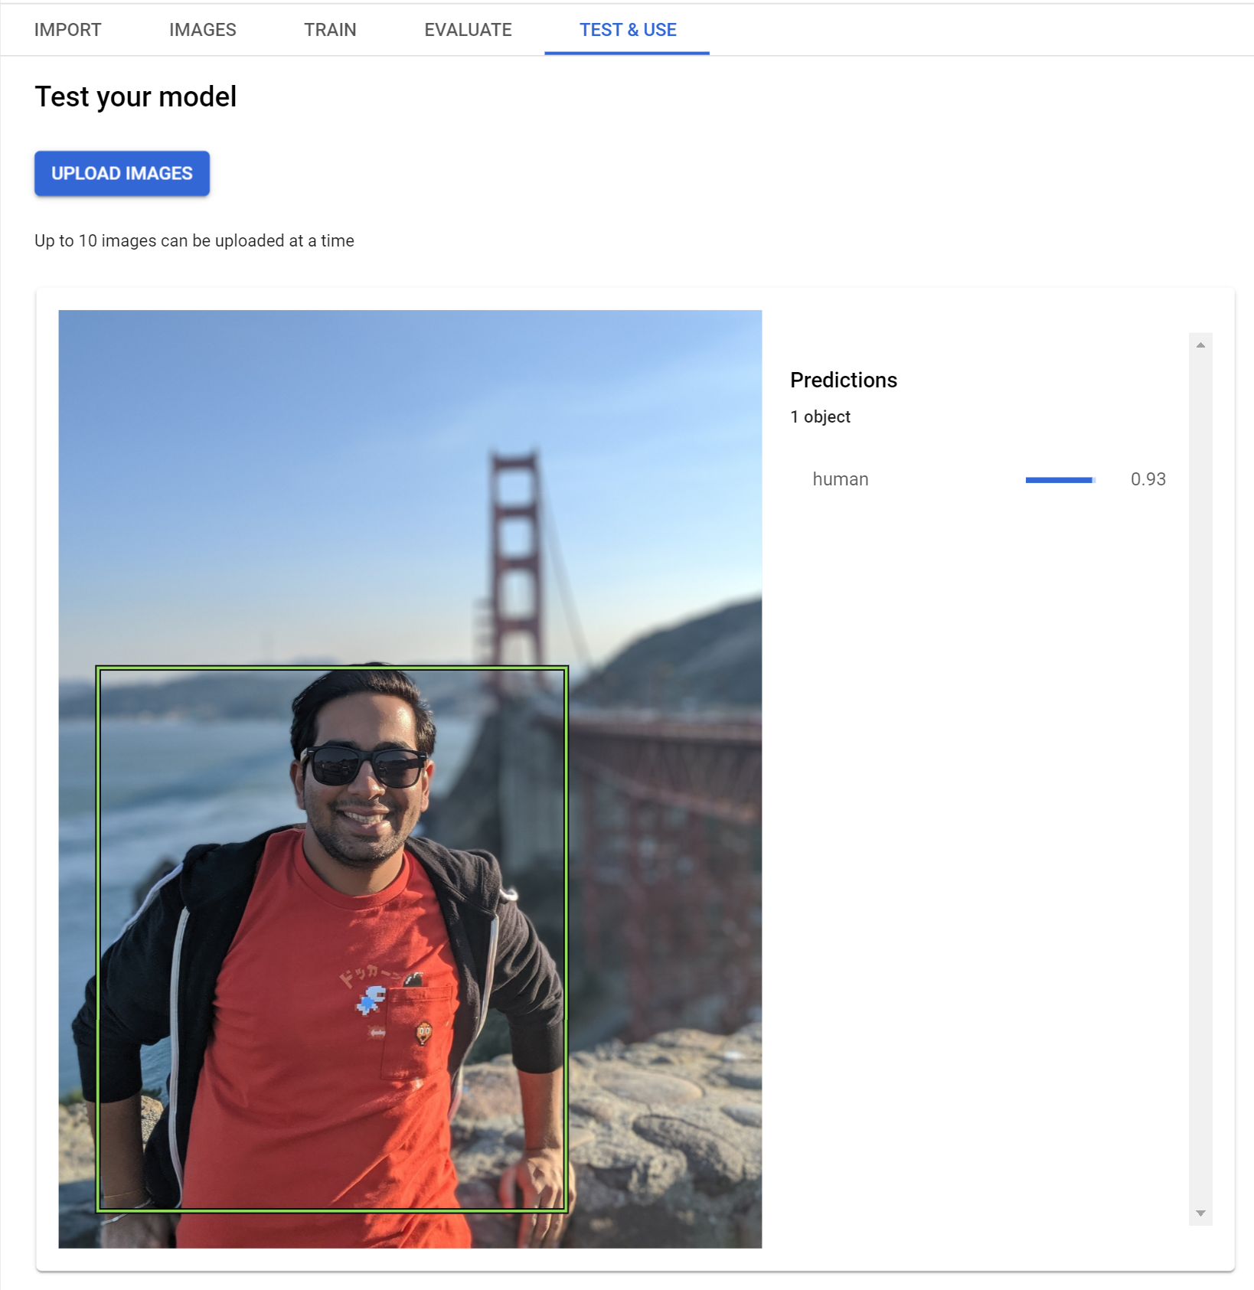Click the human confidence score bar
Viewport: 1254px width, 1290px height.
[1060, 479]
